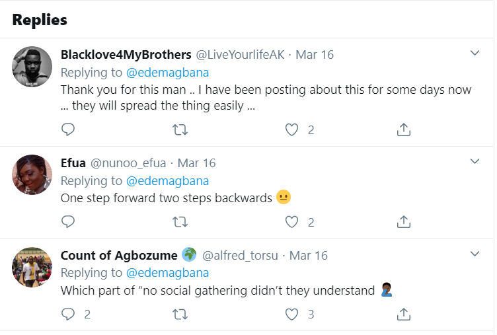Like Efua's two steps backwards tweet
This screenshot has height=335, width=497.
point(291,222)
